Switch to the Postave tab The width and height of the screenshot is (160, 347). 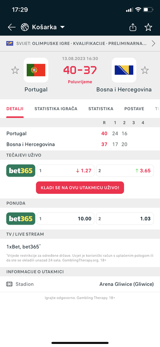click(134, 109)
